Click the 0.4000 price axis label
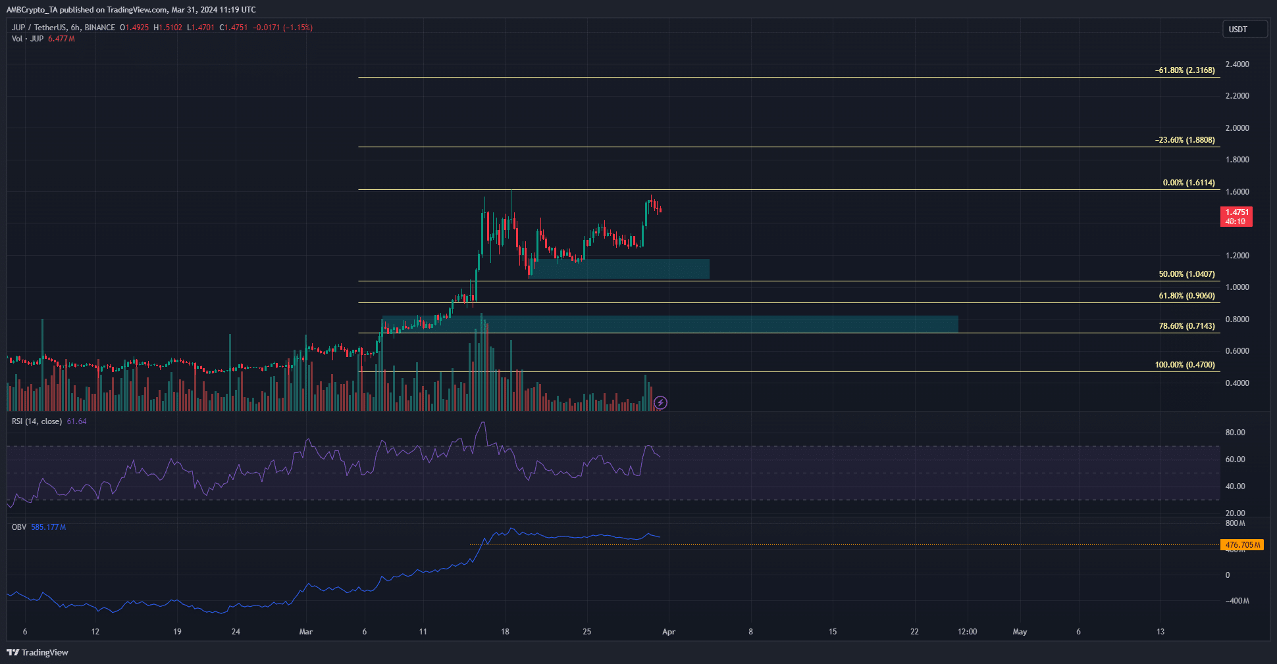 (x=1238, y=383)
